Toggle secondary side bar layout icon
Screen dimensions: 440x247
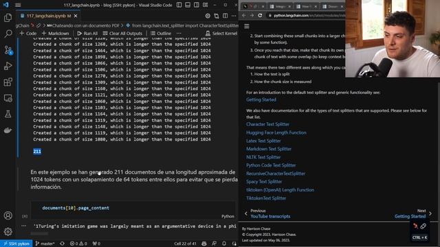click(197, 5)
